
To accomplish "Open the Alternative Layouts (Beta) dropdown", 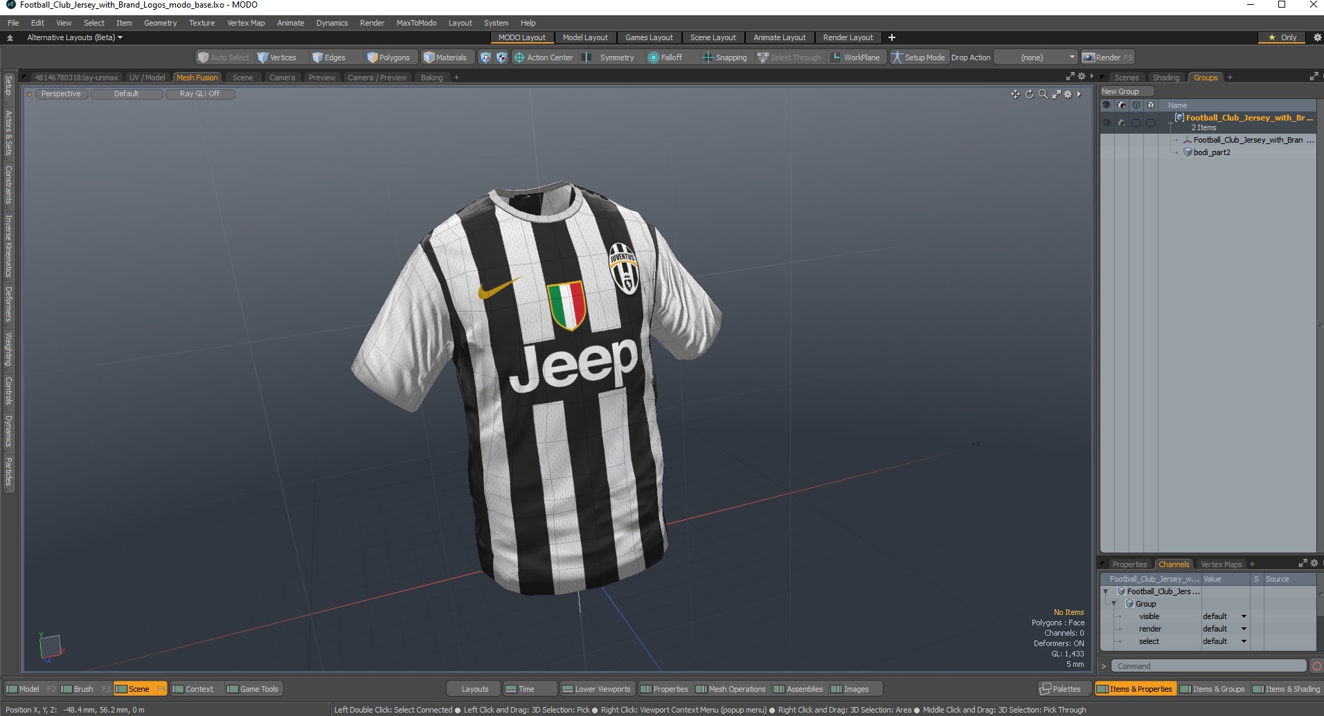I will [75, 37].
